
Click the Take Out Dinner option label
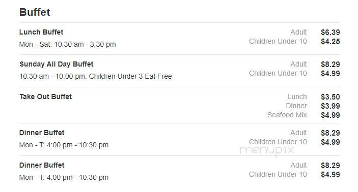(296, 106)
